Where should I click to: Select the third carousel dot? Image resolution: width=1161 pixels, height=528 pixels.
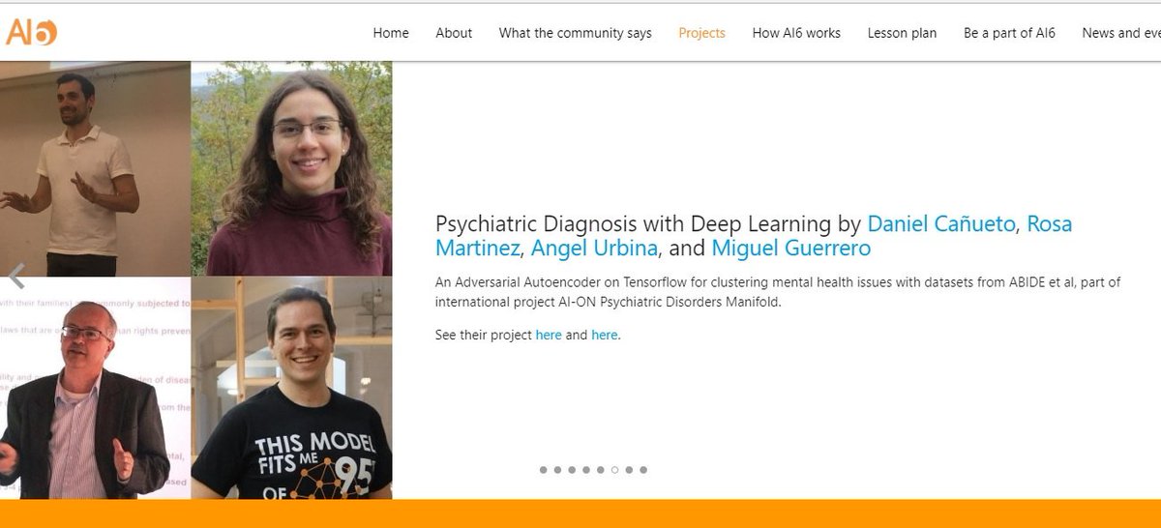[572, 470]
